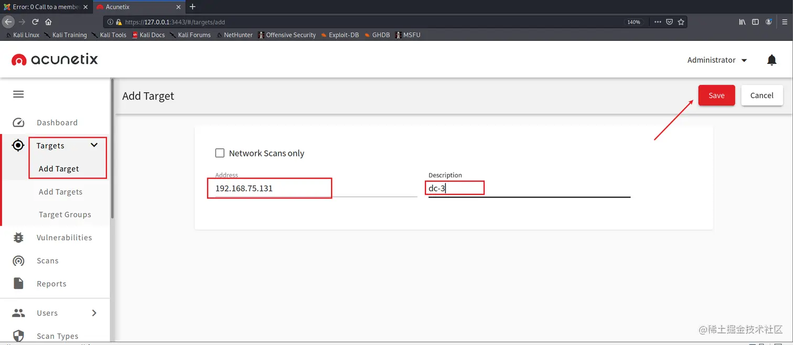Click the Pocket save icon
793x345 pixels.
pyautogui.click(x=669, y=22)
